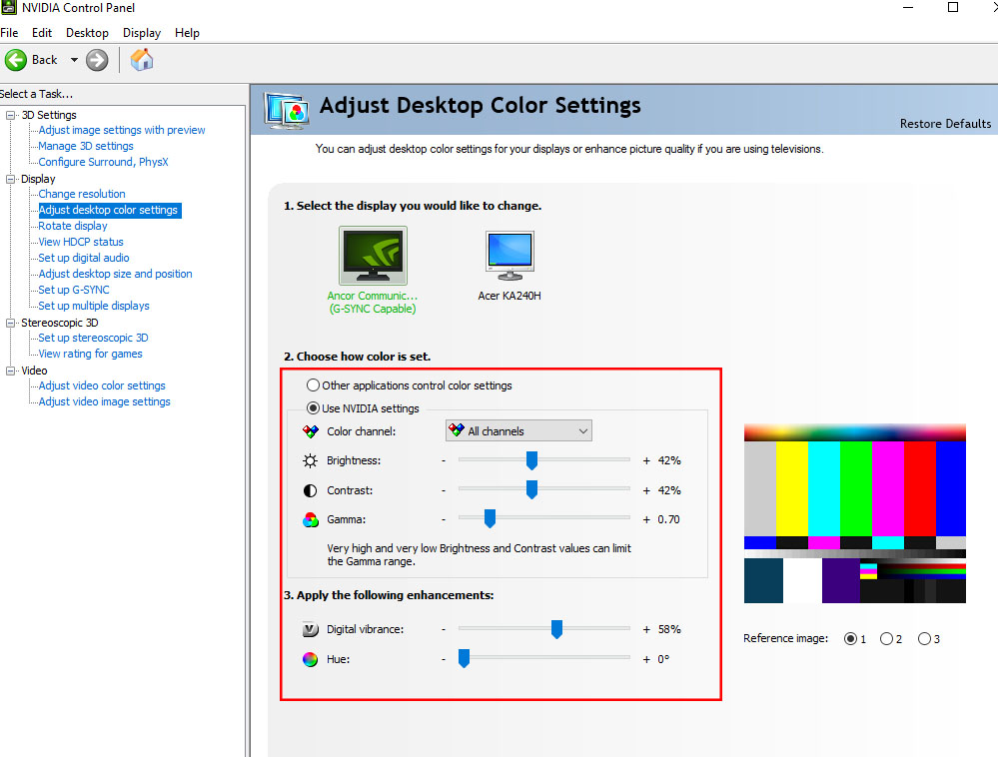Open Change resolution

(82, 194)
